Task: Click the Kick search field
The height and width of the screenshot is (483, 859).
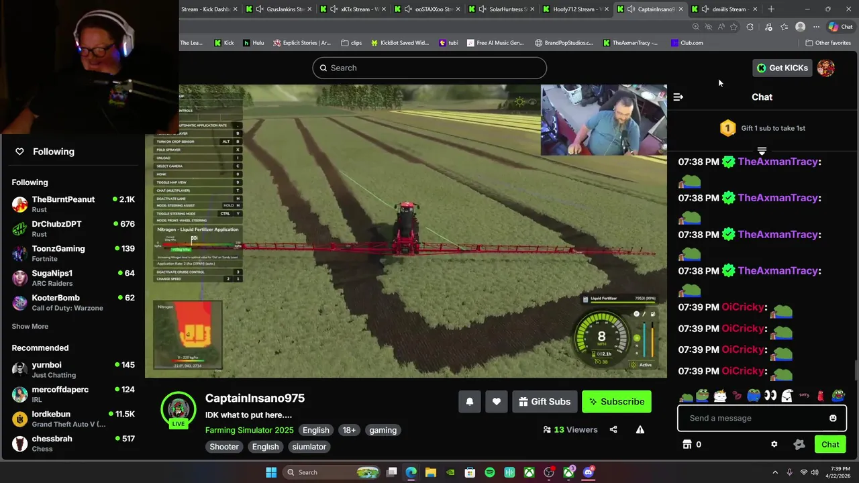Action: pos(429,68)
